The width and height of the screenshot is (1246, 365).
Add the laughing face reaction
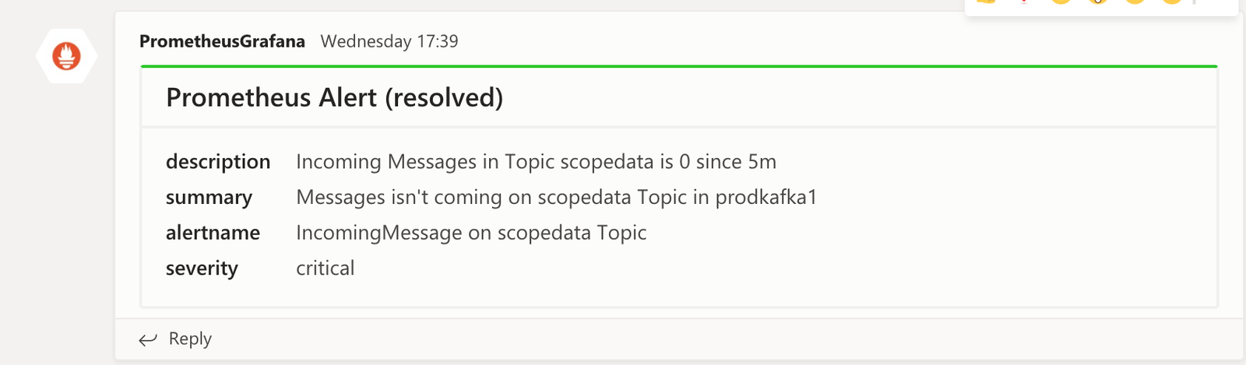(x=1061, y=2)
